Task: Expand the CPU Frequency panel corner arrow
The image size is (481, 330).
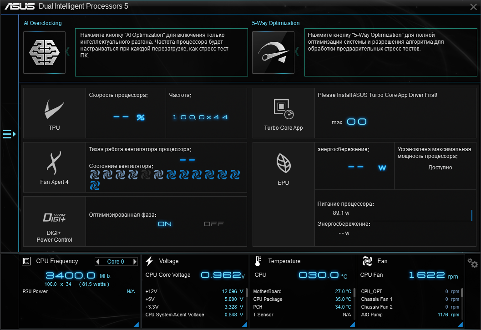Action: [136, 325]
